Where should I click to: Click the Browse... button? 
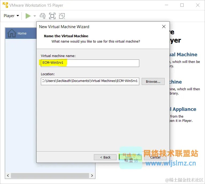(x=153, y=81)
